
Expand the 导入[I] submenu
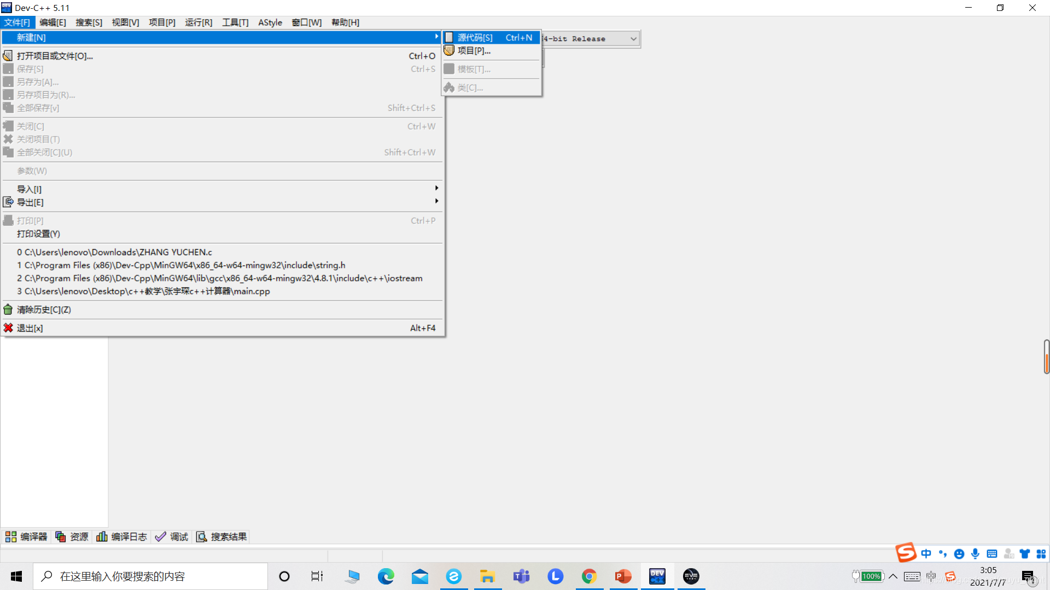click(221, 189)
